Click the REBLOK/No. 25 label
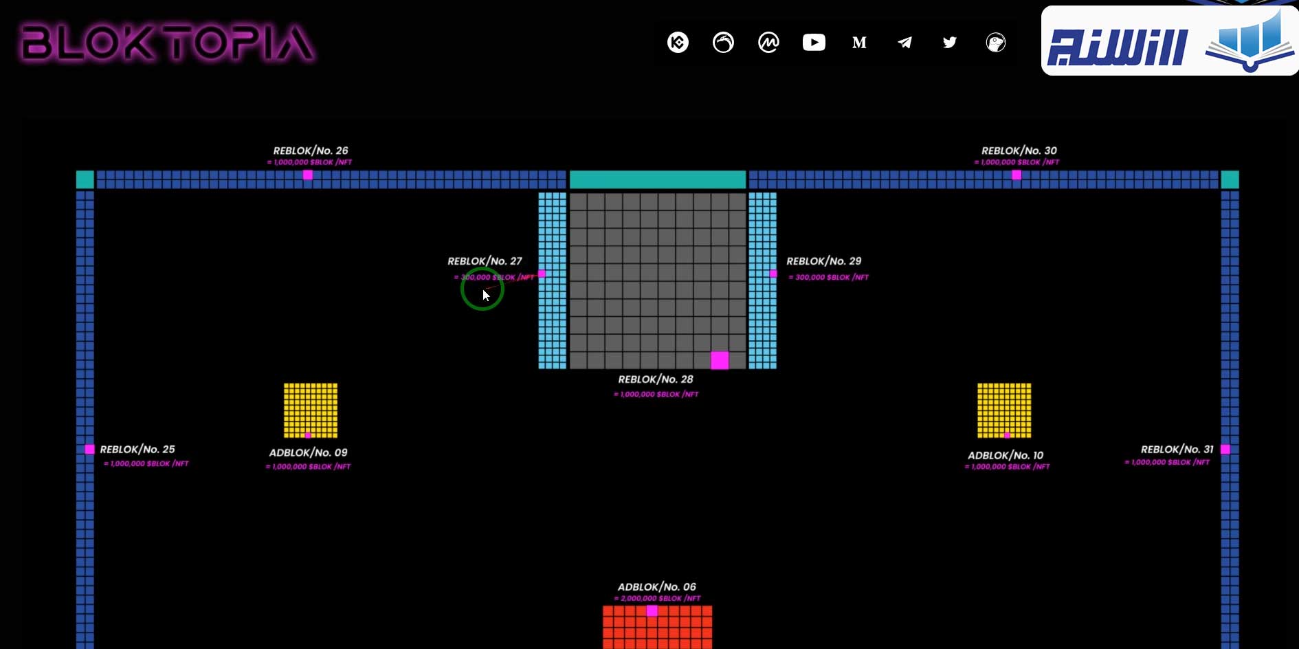1299x649 pixels. click(x=137, y=450)
